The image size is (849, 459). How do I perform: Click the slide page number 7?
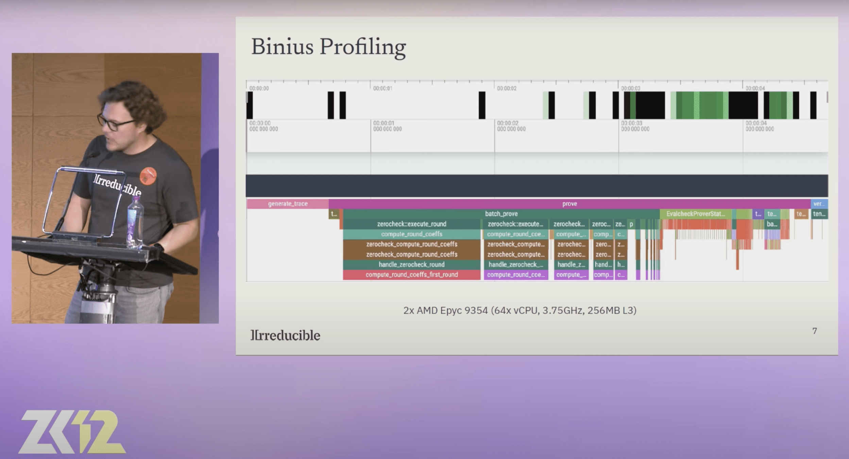[x=814, y=331]
